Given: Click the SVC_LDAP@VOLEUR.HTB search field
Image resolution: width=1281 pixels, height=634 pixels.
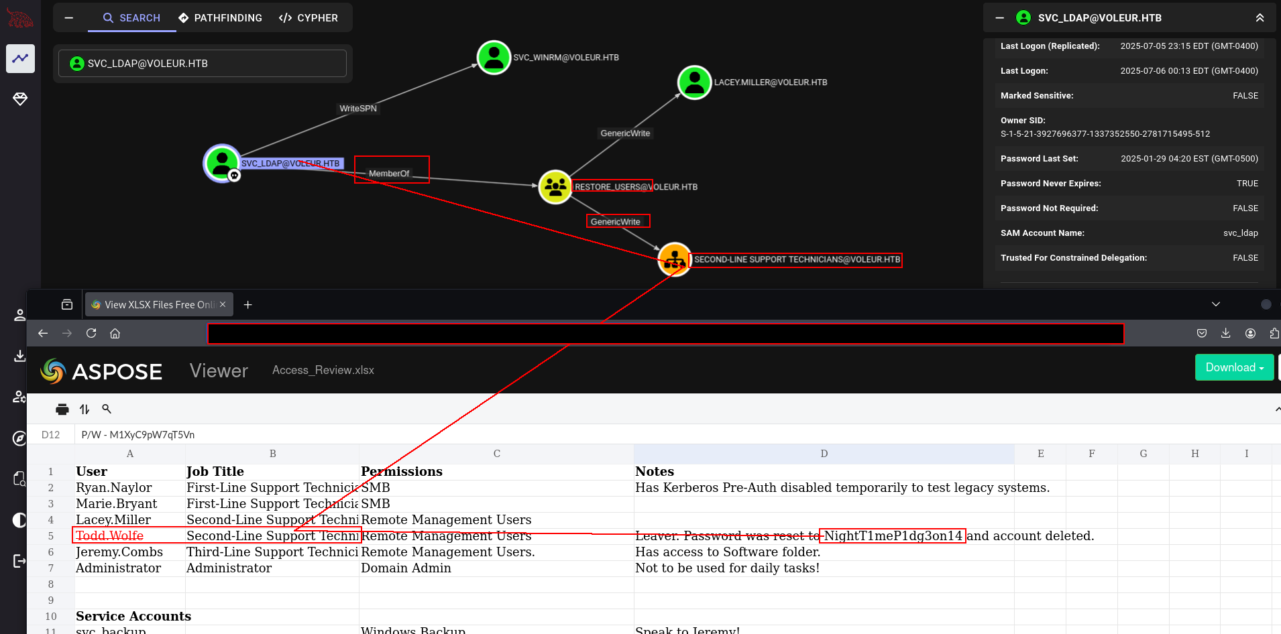Looking at the screenshot, I should (x=203, y=64).
